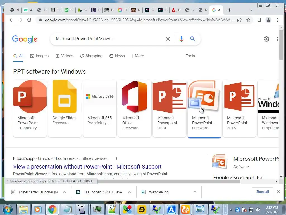The height and width of the screenshot is (215, 286).
Task: Open the taskbar clock showing 3:19 PM
Action: tap(272, 210)
